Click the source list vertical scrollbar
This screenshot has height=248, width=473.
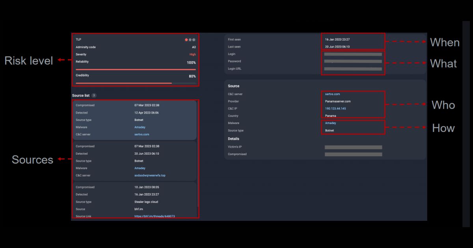point(198,157)
